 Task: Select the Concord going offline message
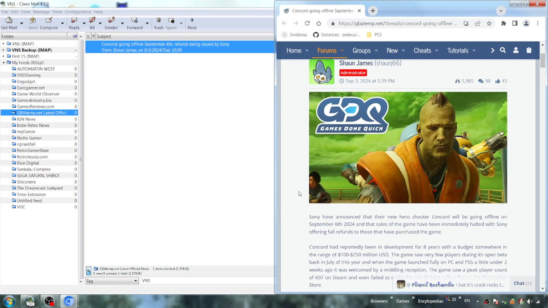(180, 47)
